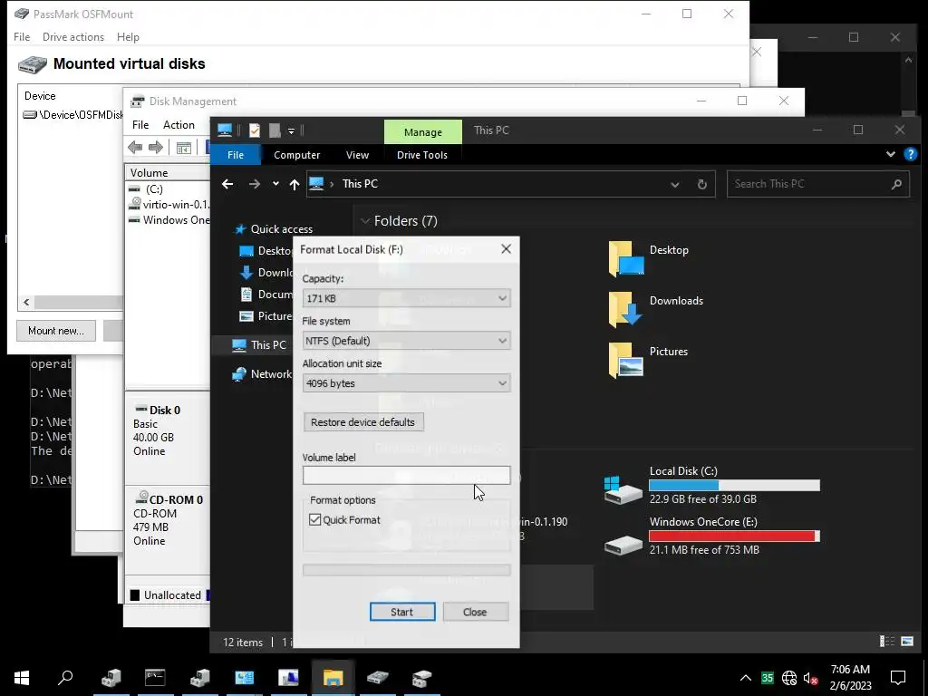Open the Allocation unit size dropdown

406,383
